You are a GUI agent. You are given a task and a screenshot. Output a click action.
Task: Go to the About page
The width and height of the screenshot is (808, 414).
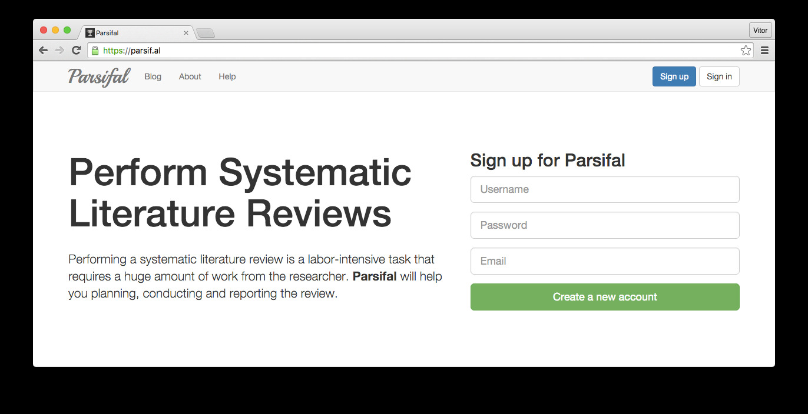190,76
